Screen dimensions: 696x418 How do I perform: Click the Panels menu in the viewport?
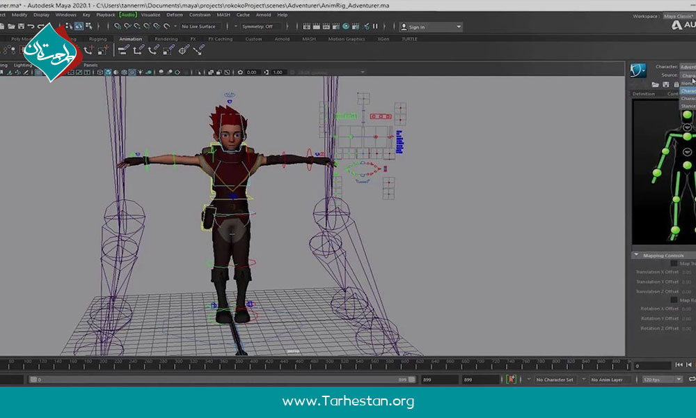point(90,65)
